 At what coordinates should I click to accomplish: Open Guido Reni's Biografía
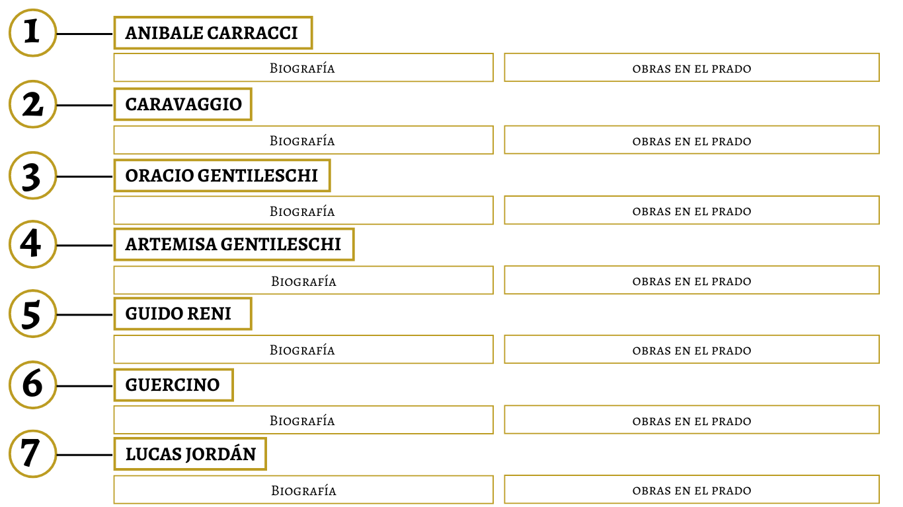303,349
